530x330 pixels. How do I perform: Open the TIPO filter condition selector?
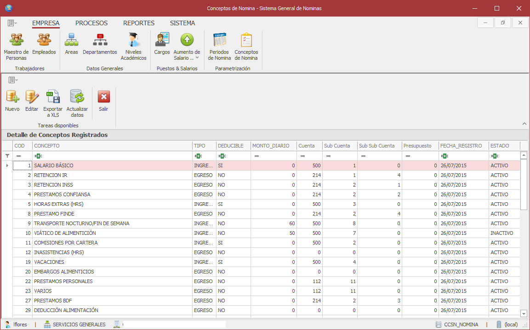pyautogui.click(x=199, y=156)
